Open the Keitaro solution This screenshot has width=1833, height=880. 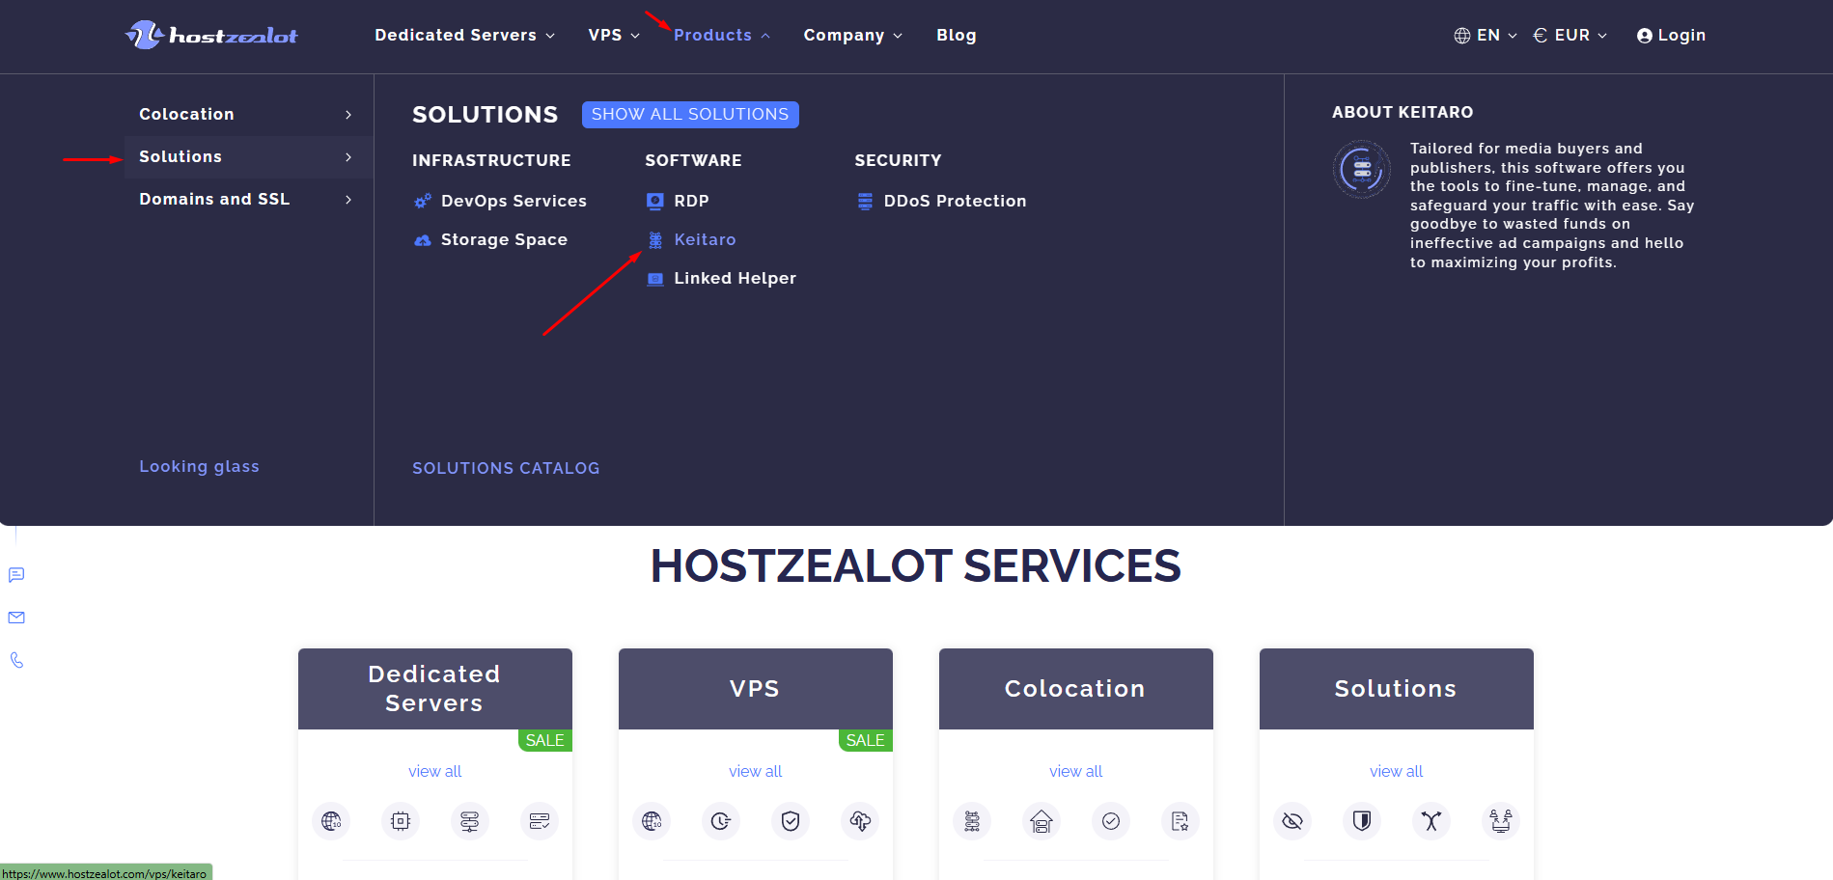coord(705,239)
